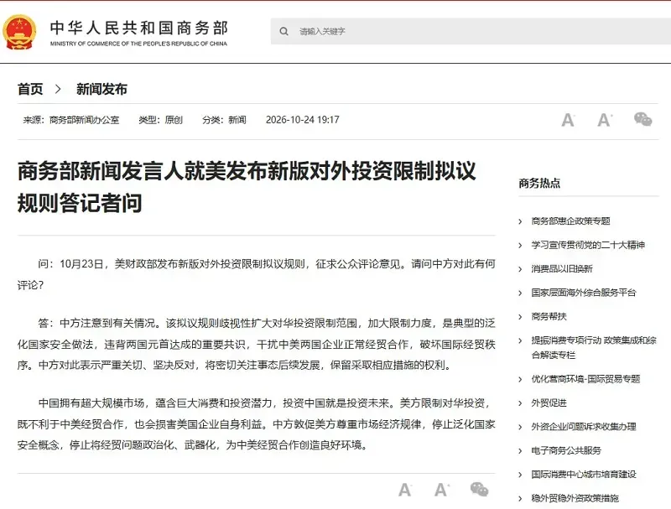Click the question paragraph starting 问: 10月23日

coord(257,274)
